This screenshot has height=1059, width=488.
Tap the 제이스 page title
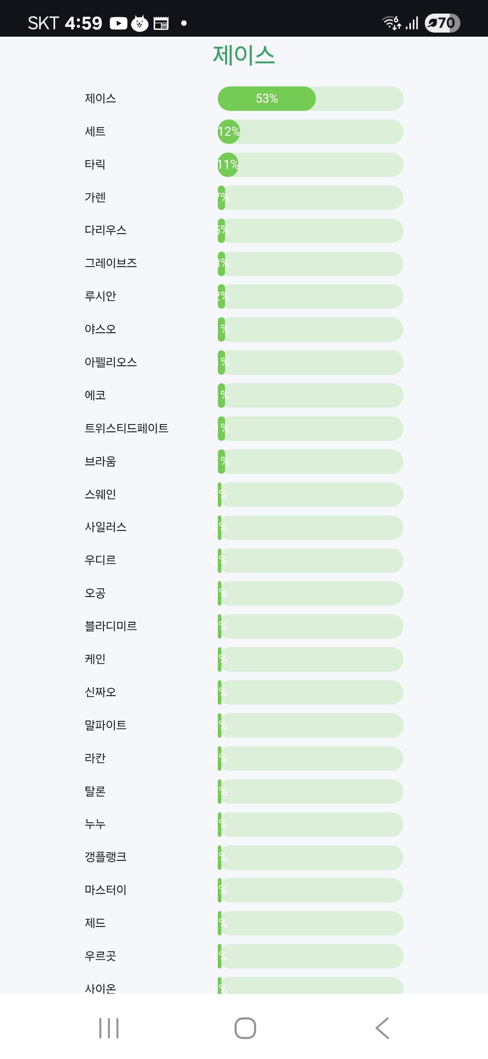point(244,55)
